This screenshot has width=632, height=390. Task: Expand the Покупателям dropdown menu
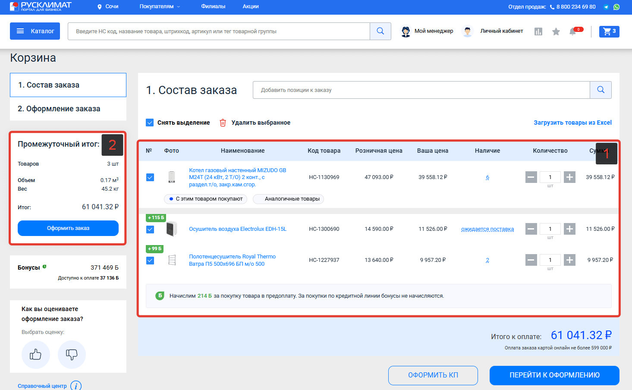[160, 6]
